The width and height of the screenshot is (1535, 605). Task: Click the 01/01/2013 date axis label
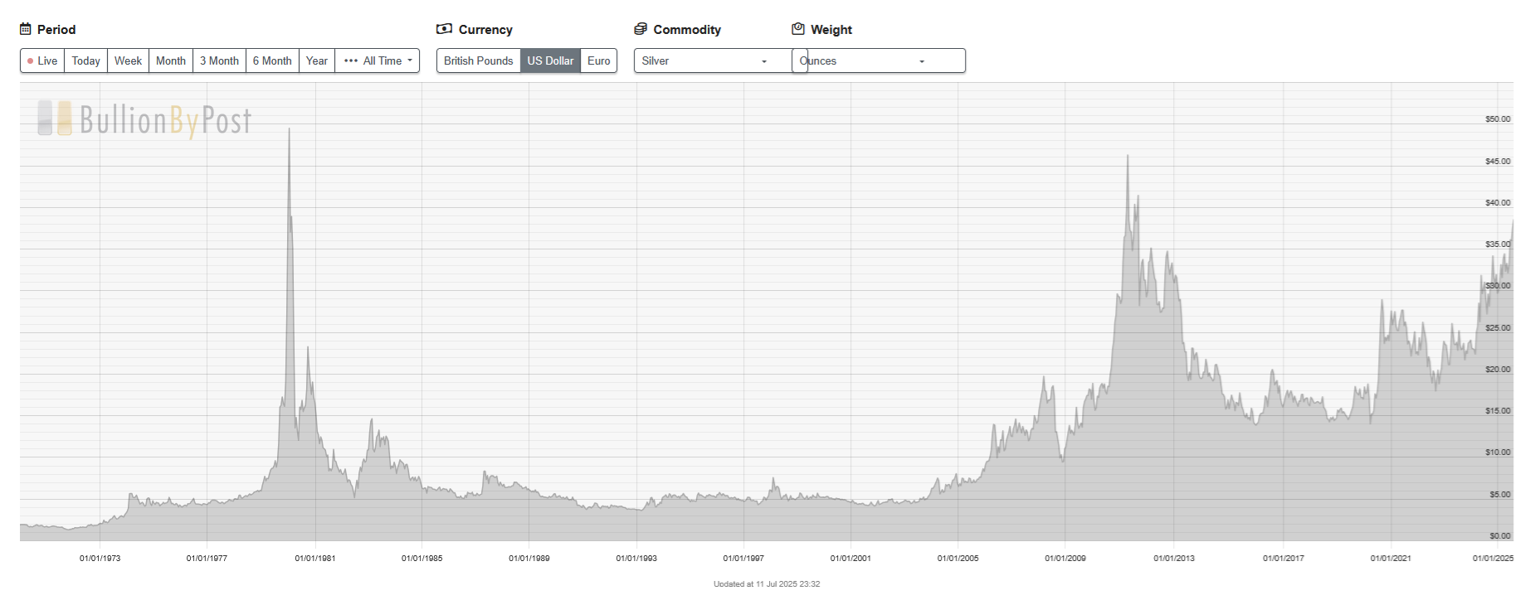click(x=1174, y=559)
